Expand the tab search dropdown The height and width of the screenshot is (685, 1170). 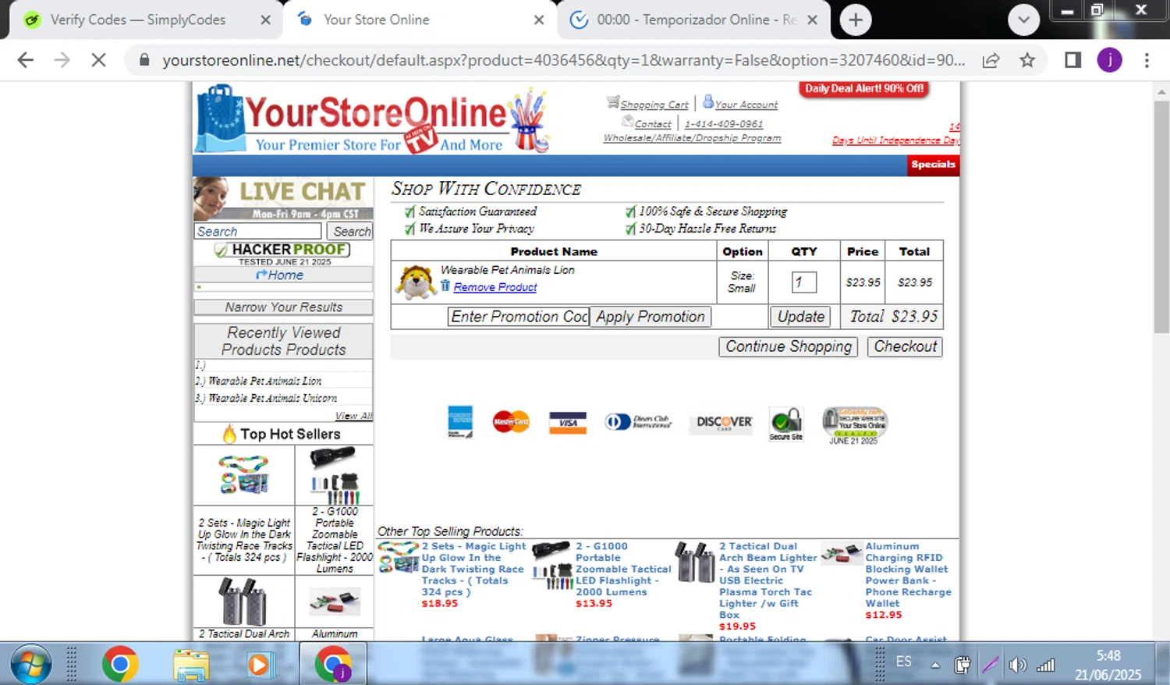coord(1023,20)
